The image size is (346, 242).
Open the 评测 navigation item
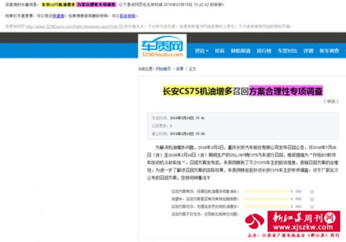pos(308,51)
